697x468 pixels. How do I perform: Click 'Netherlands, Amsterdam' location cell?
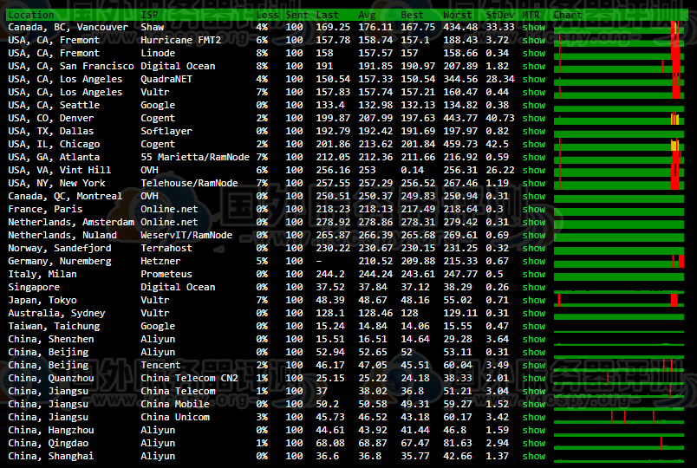[71, 222]
